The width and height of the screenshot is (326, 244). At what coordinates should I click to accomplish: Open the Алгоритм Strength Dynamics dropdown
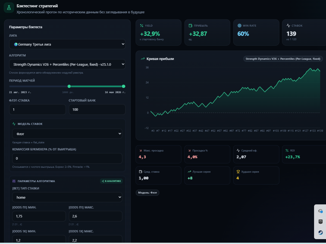tap(67, 64)
